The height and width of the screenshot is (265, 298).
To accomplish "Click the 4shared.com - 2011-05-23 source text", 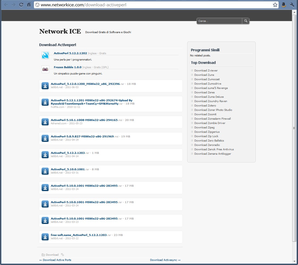I will click(x=66, y=123).
